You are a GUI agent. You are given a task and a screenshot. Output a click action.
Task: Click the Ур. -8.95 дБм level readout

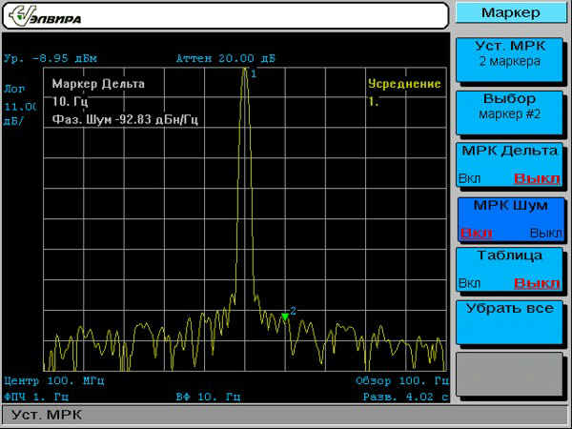point(51,58)
